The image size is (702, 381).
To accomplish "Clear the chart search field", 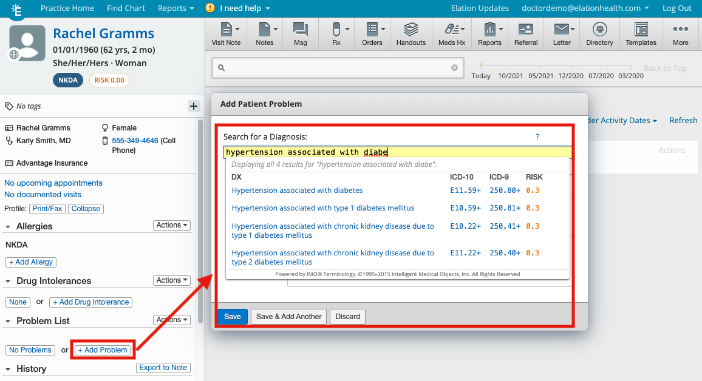I will [454, 68].
